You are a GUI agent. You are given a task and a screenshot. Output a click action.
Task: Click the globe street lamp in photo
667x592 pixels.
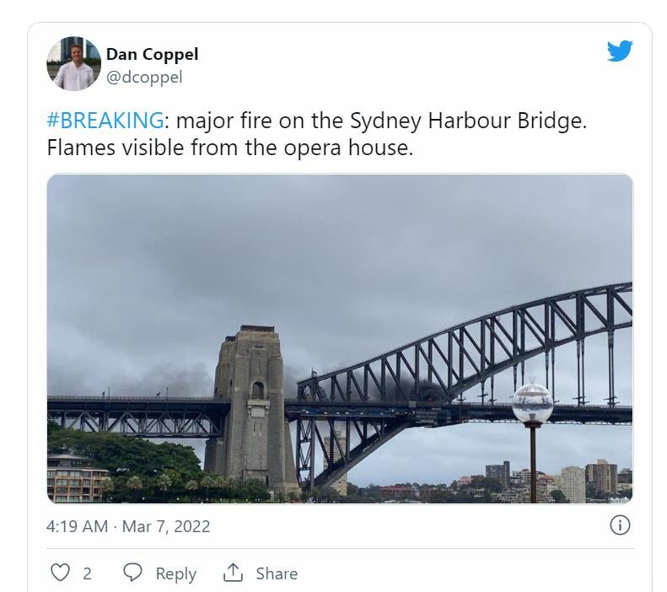(x=532, y=438)
